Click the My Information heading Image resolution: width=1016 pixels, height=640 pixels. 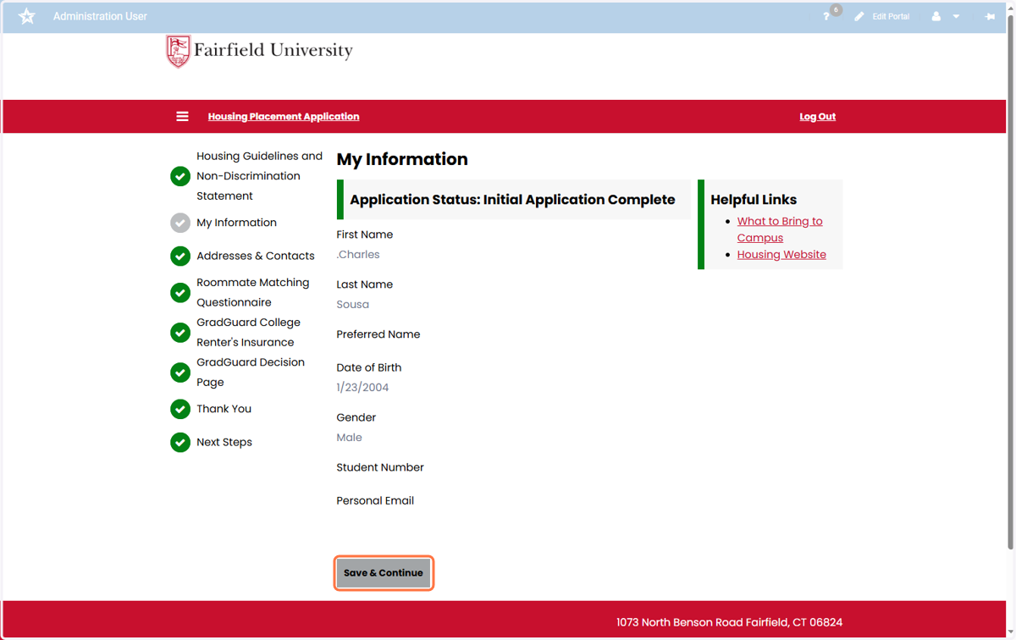(402, 159)
